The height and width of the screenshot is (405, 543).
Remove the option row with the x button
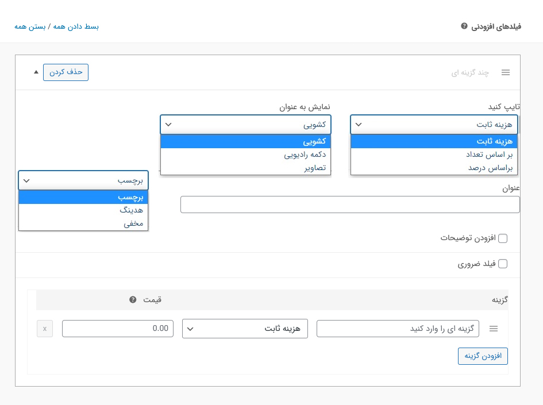(45, 329)
